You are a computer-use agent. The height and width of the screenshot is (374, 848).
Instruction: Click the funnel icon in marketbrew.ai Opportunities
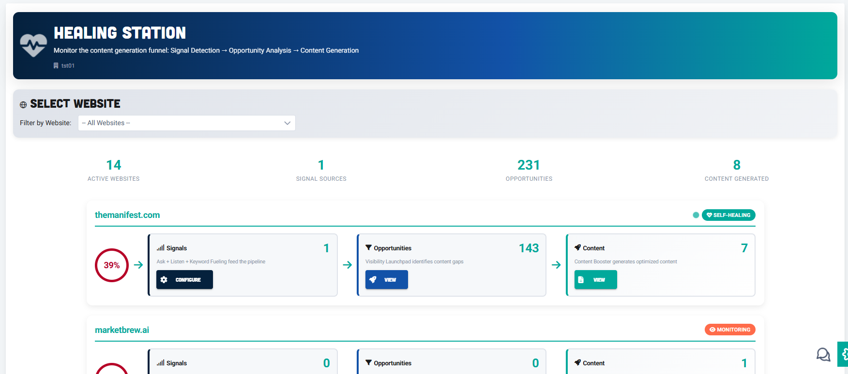click(x=369, y=362)
